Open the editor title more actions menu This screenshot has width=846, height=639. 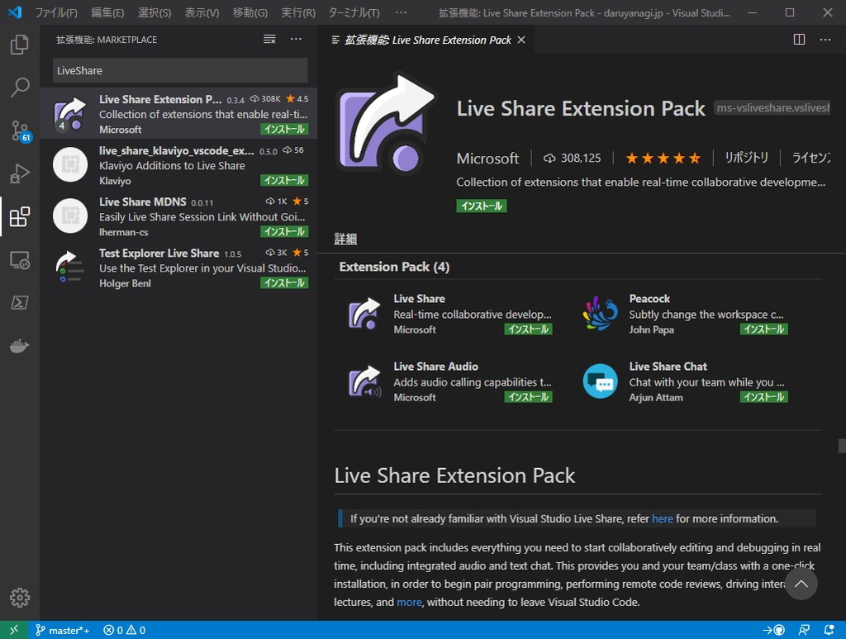pos(825,39)
